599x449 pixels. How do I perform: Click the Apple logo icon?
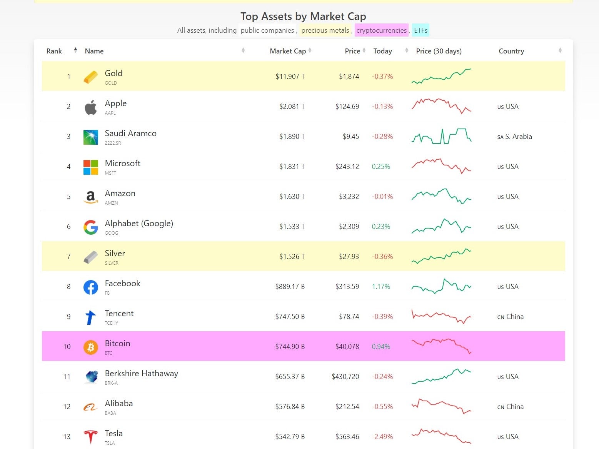click(x=91, y=107)
